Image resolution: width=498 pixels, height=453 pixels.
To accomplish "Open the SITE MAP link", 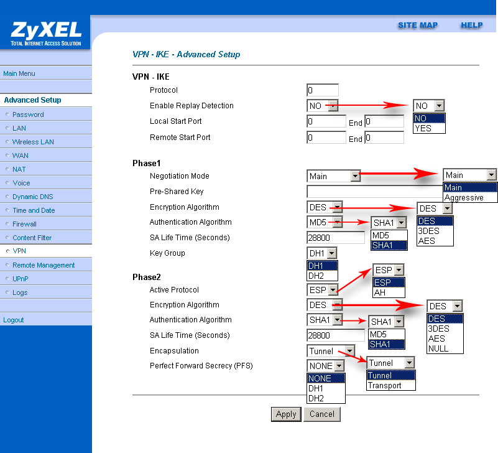I will [x=418, y=26].
